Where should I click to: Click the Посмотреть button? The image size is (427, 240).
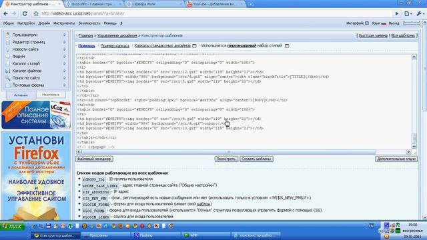[x=226, y=159]
